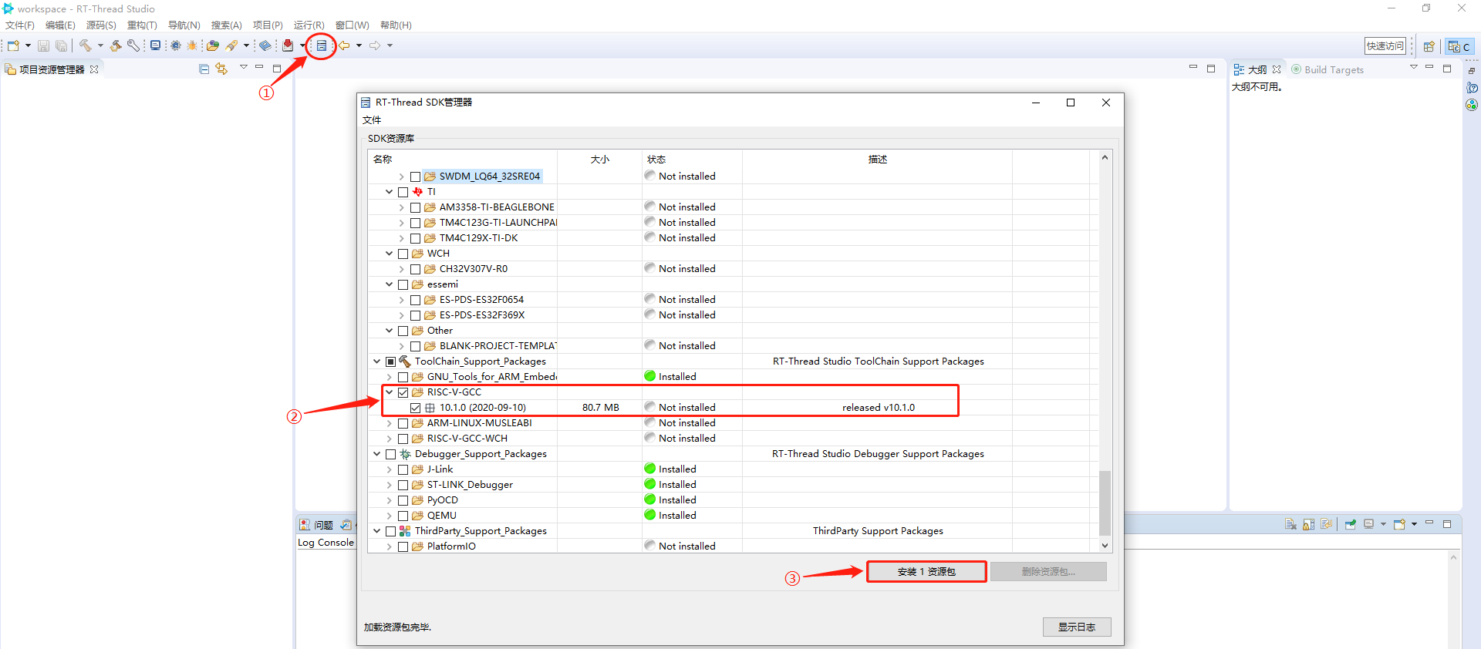Click the yellow Back arrow icon
1481x649 pixels.
(345, 45)
